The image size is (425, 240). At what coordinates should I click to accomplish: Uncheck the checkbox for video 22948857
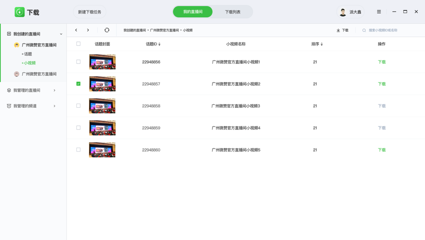tap(78, 84)
